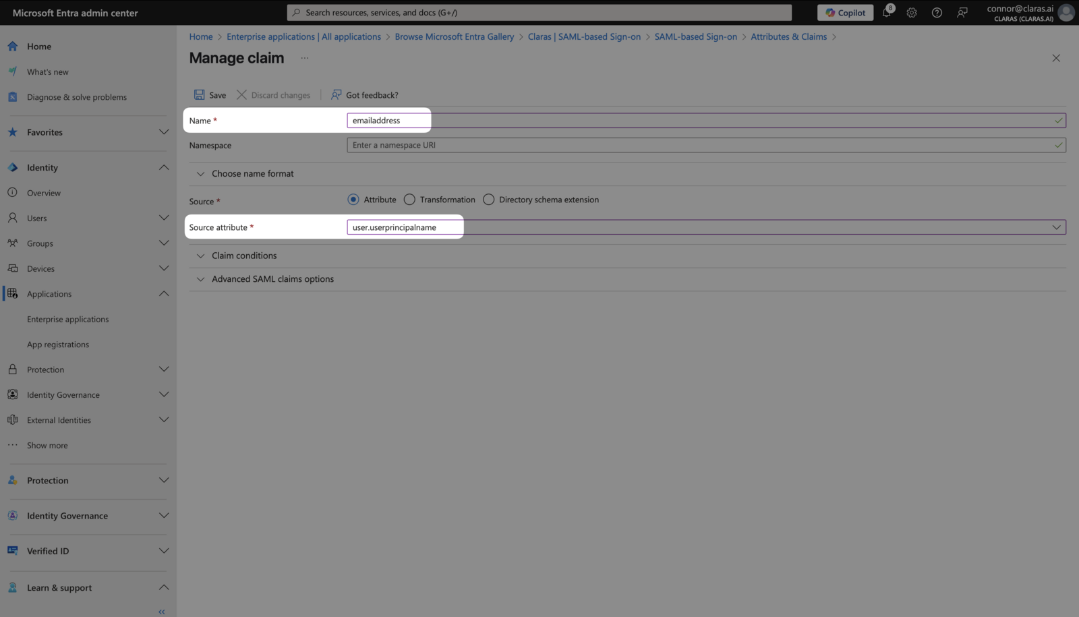1079x617 pixels.
Task: Close the Manage claim pane
Action: [1056, 58]
